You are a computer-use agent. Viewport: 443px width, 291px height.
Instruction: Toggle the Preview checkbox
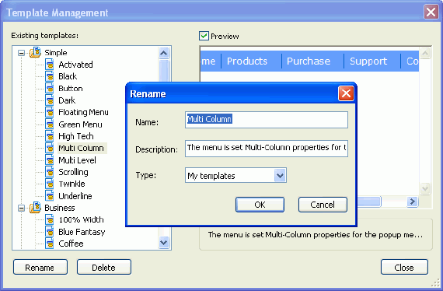(x=204, y=36)
